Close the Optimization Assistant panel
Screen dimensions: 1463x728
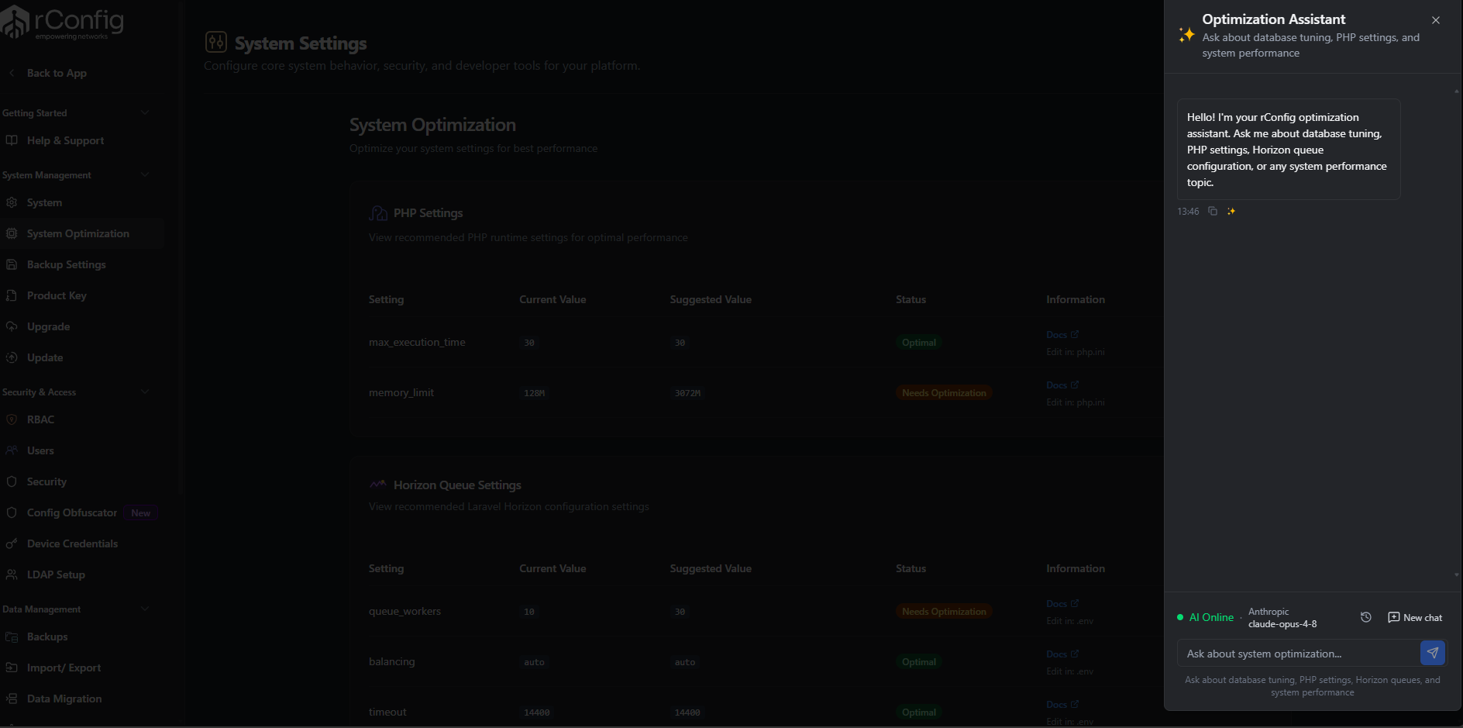point(1436,20)
